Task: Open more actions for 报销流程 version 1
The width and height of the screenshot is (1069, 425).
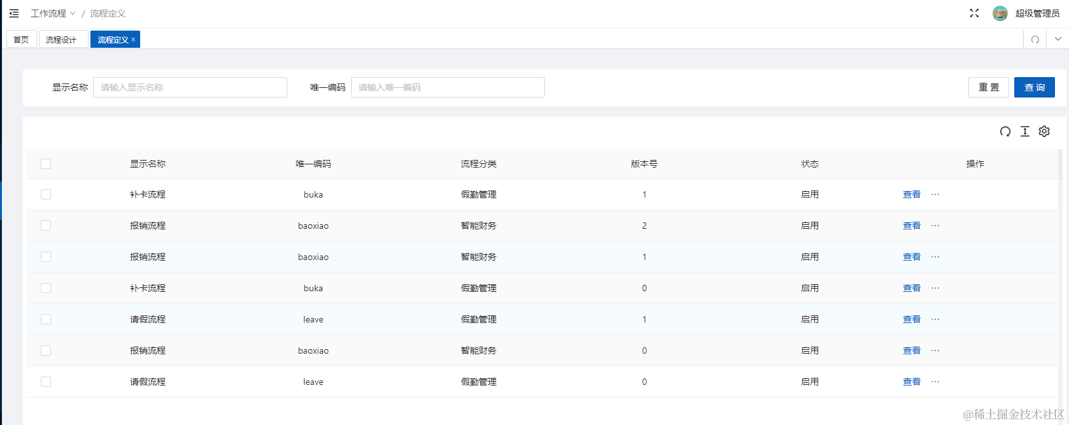Action: pyautogui.click(x=935, y=257)
